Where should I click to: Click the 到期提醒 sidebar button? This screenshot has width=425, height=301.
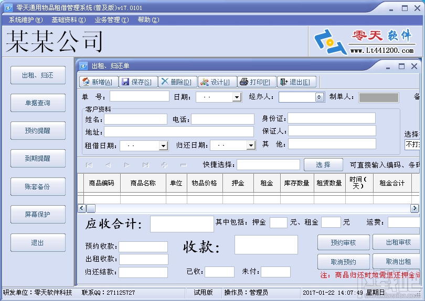pos(38,159)
